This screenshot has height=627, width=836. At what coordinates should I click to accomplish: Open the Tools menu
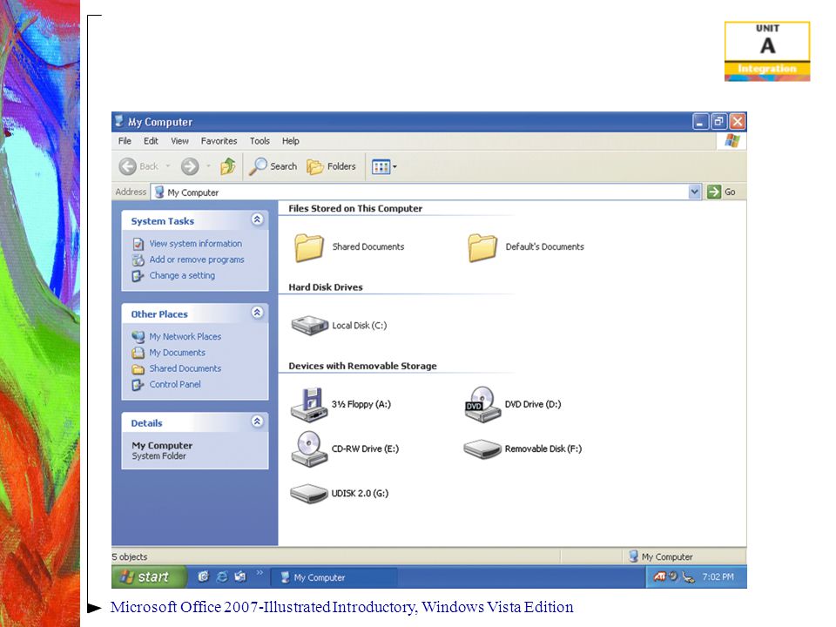[260, 141]
